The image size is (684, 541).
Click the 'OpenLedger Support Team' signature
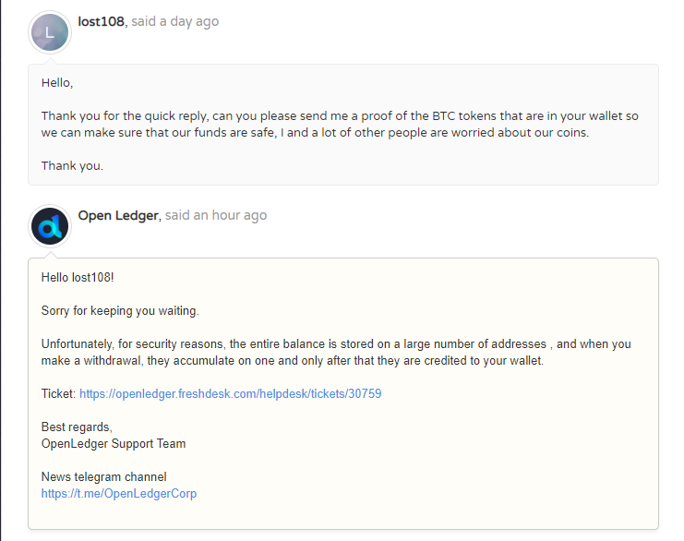click(114, 443)
